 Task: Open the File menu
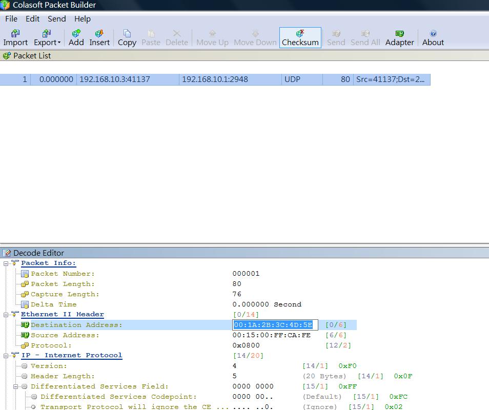[x=11, y=19]
